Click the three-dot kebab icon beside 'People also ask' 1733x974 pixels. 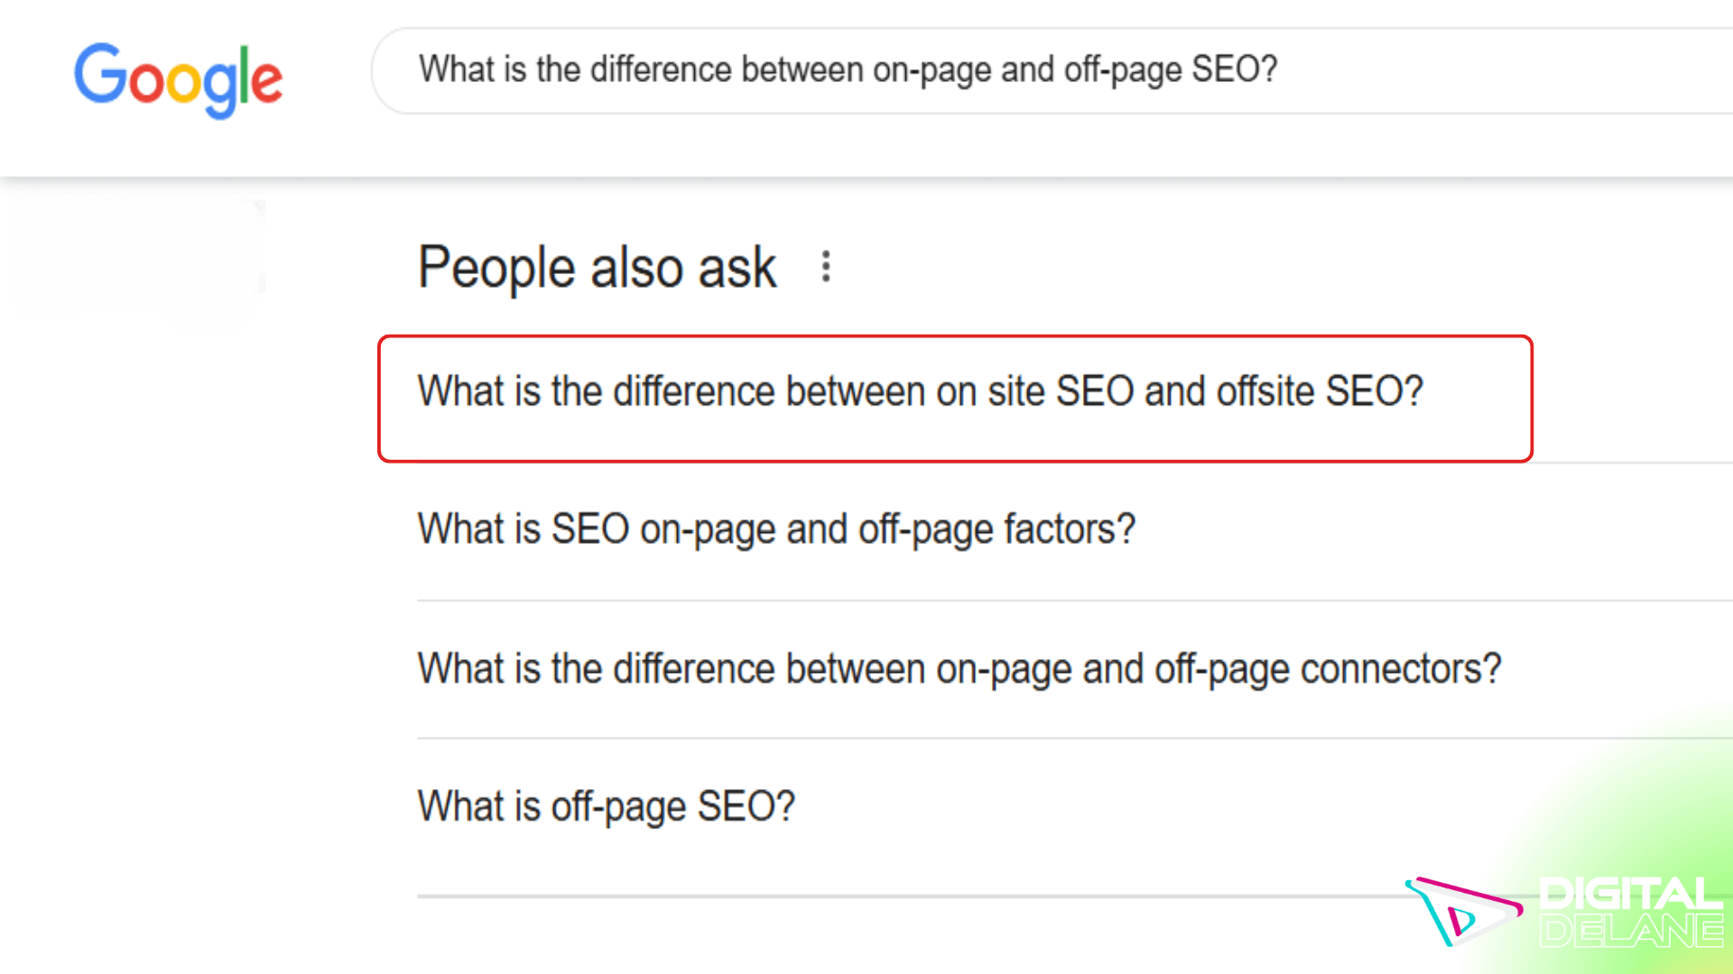click(826, 267)
